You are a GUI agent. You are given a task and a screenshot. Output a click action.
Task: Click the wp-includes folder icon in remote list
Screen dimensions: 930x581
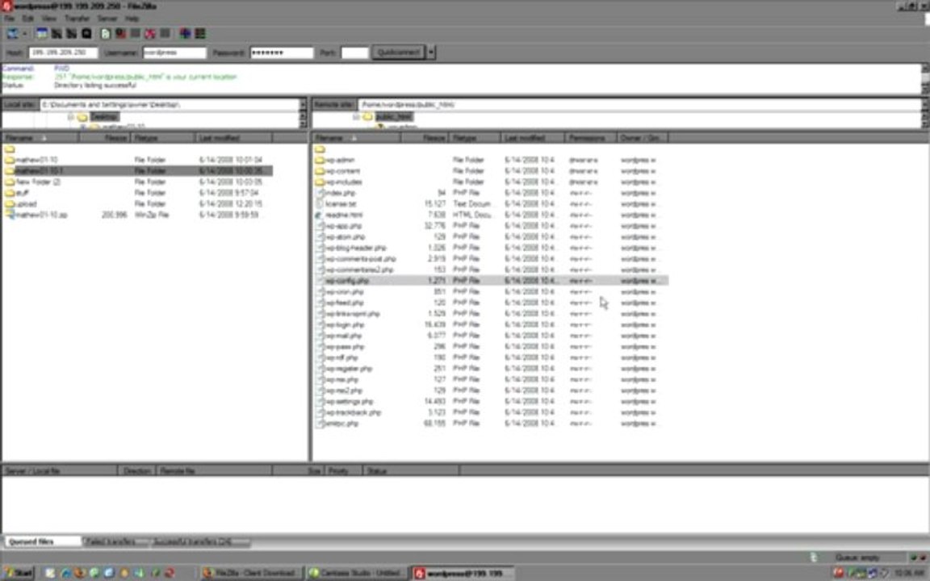pos(320,182)
